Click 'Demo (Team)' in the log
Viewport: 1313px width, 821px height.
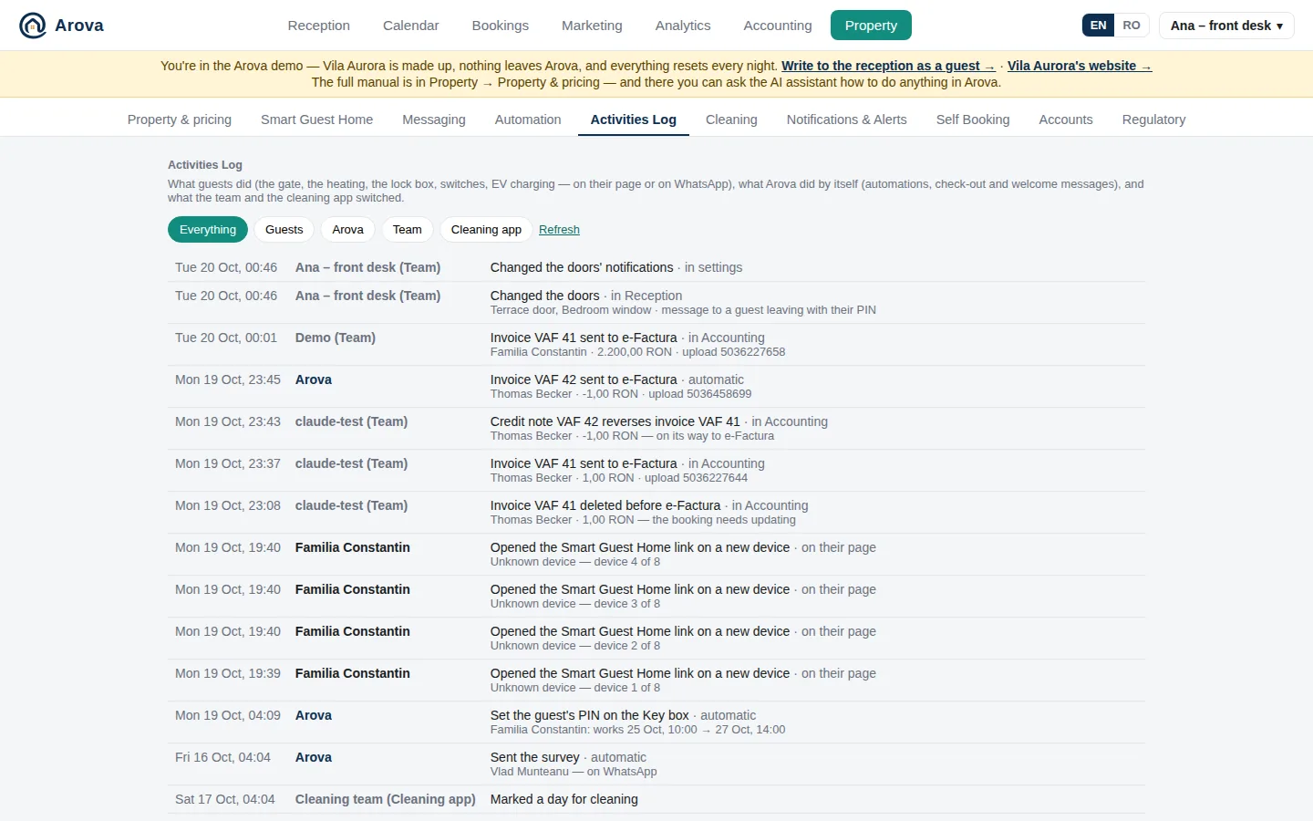pos(336,338)
